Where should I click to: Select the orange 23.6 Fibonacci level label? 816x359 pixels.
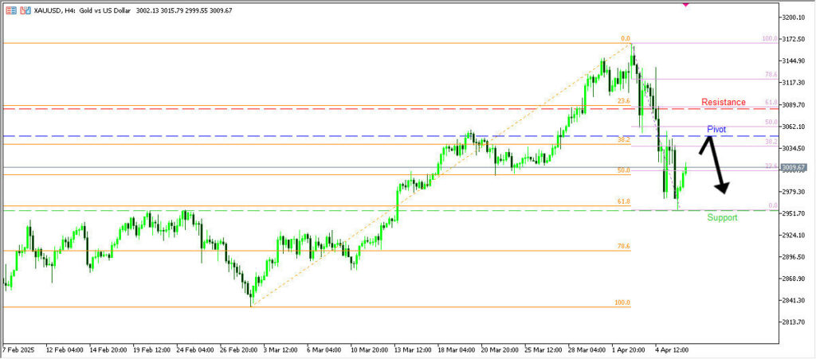point(624,102)
